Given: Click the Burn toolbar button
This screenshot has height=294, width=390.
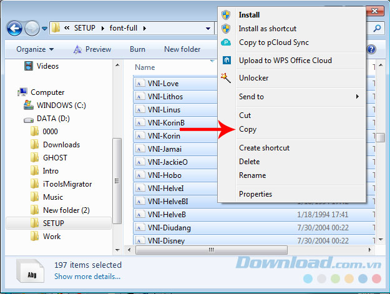Looking at the screenshot, I should pos(137,49).
